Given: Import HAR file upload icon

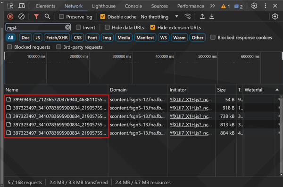Looking at the screenshot, I should (202, 17).
